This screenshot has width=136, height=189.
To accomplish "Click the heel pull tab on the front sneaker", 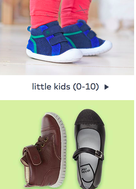I will coord(29,29).
